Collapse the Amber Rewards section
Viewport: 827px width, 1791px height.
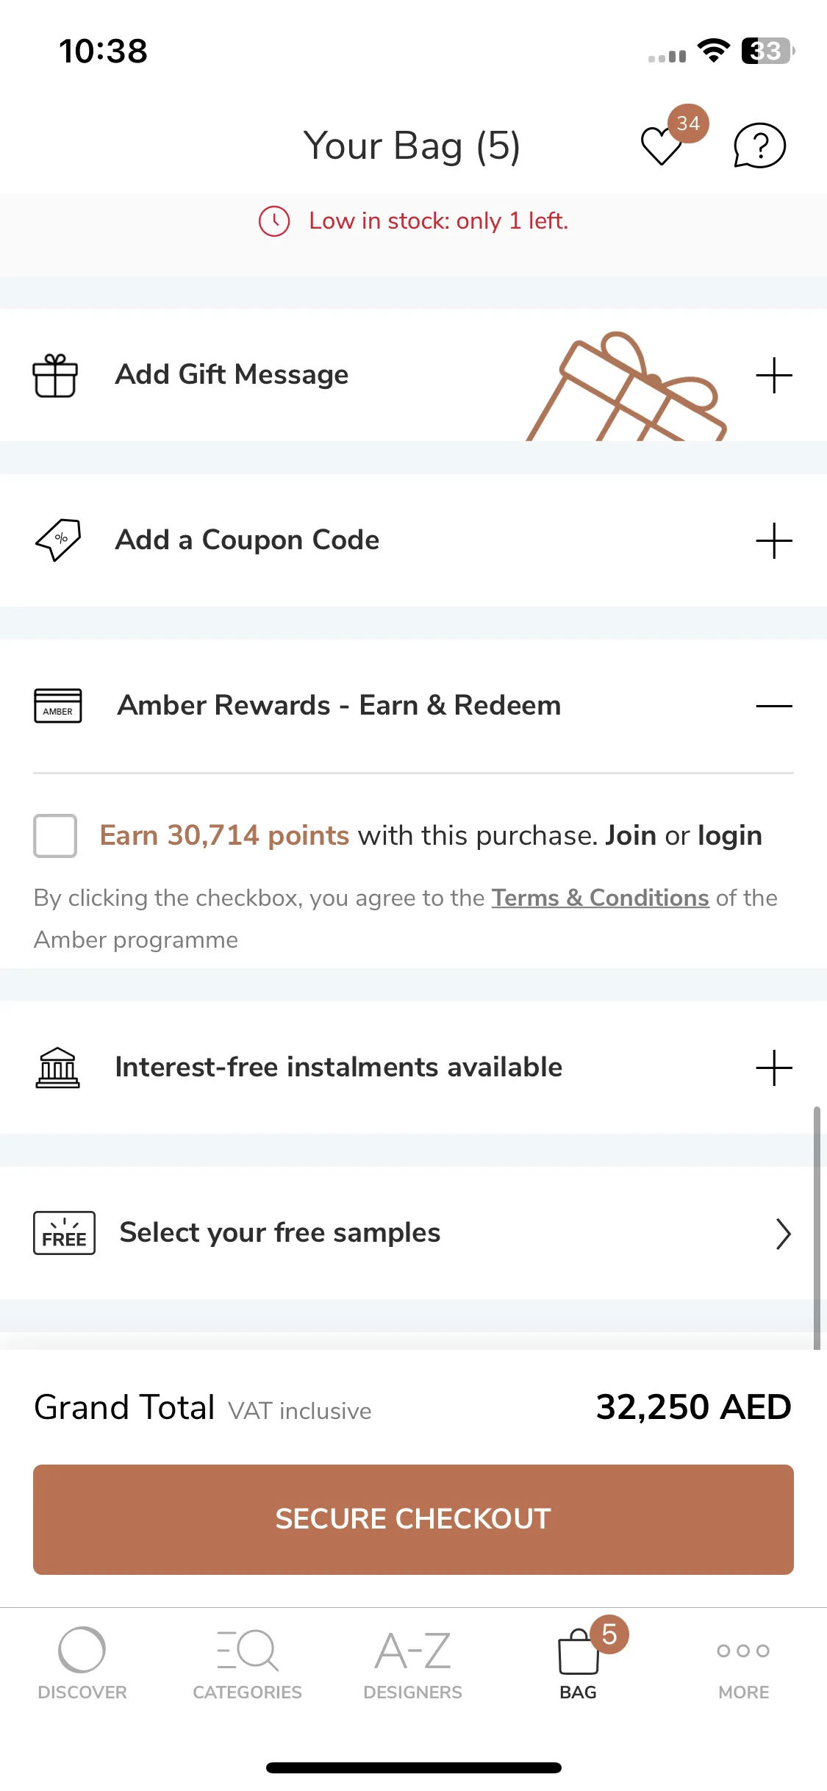point(774,706)
